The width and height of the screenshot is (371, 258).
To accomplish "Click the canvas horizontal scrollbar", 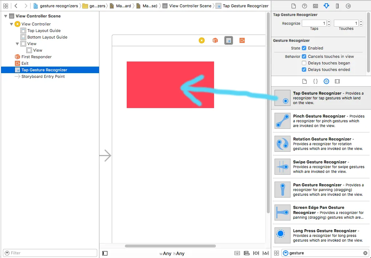I will point(170,246).
